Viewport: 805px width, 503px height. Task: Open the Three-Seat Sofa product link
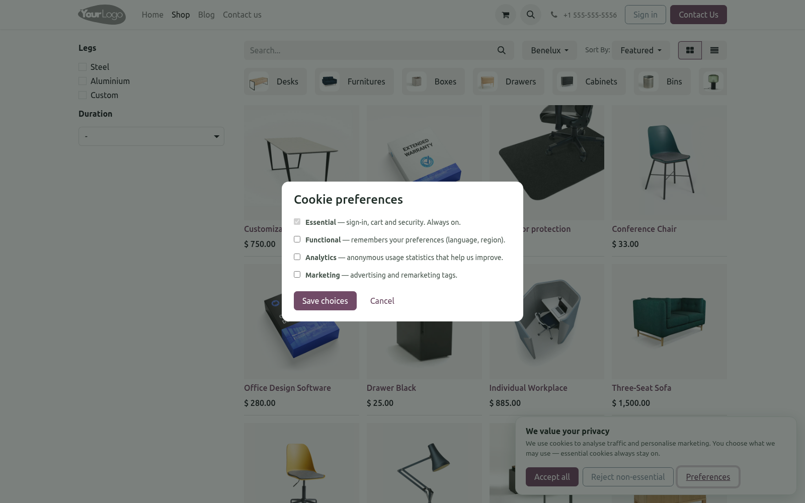point(641,388)
